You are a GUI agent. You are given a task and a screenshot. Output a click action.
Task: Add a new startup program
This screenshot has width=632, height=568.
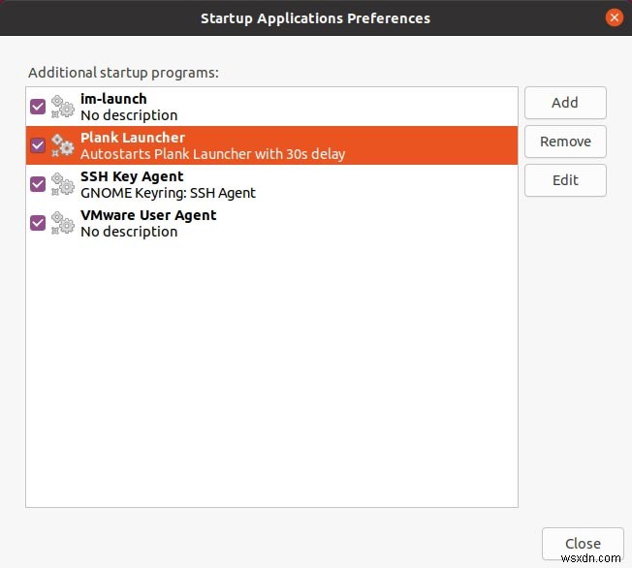click(x=565, y=103)
